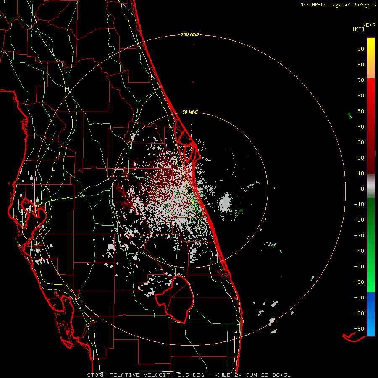Image resolution: width=378 pixels, height=378 pixels.
Task: Click the large oval gray echo offshore
Action: [x=225, y=202]
